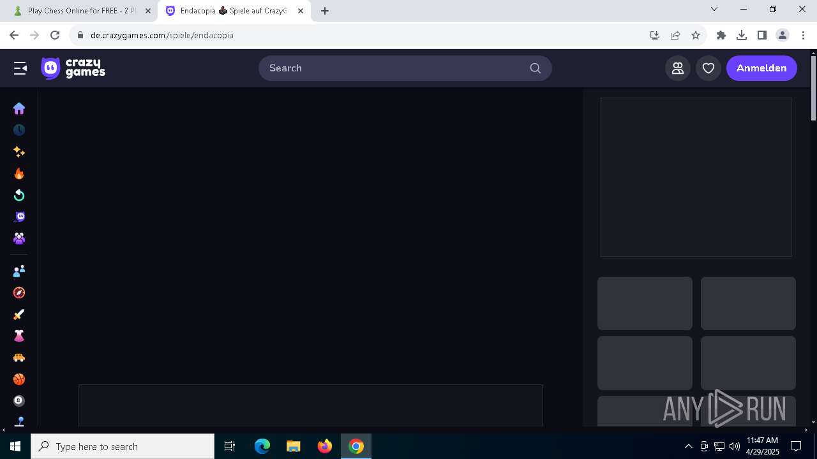Open the pink dress category
This screenshot has width=817, height=459.
coord(19,336)
